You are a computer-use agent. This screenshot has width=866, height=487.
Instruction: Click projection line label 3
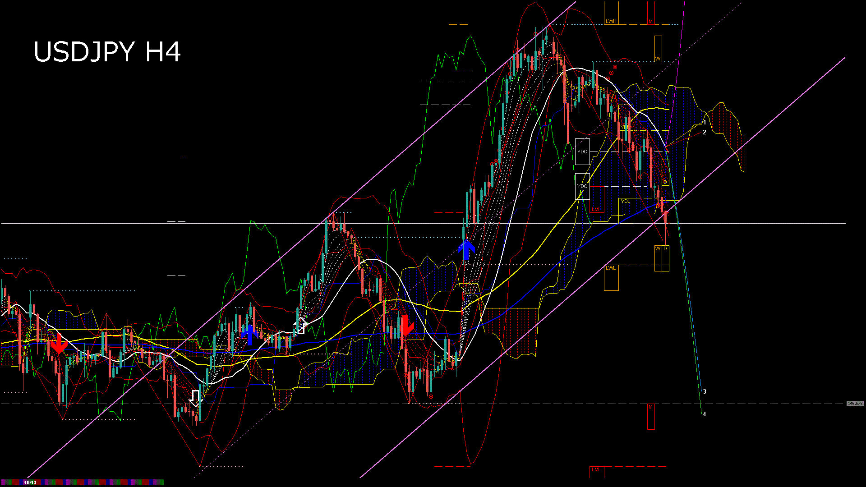705,391
